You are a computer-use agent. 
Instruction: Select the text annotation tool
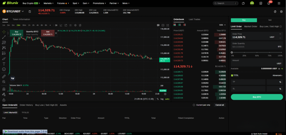tap(4, 64)
